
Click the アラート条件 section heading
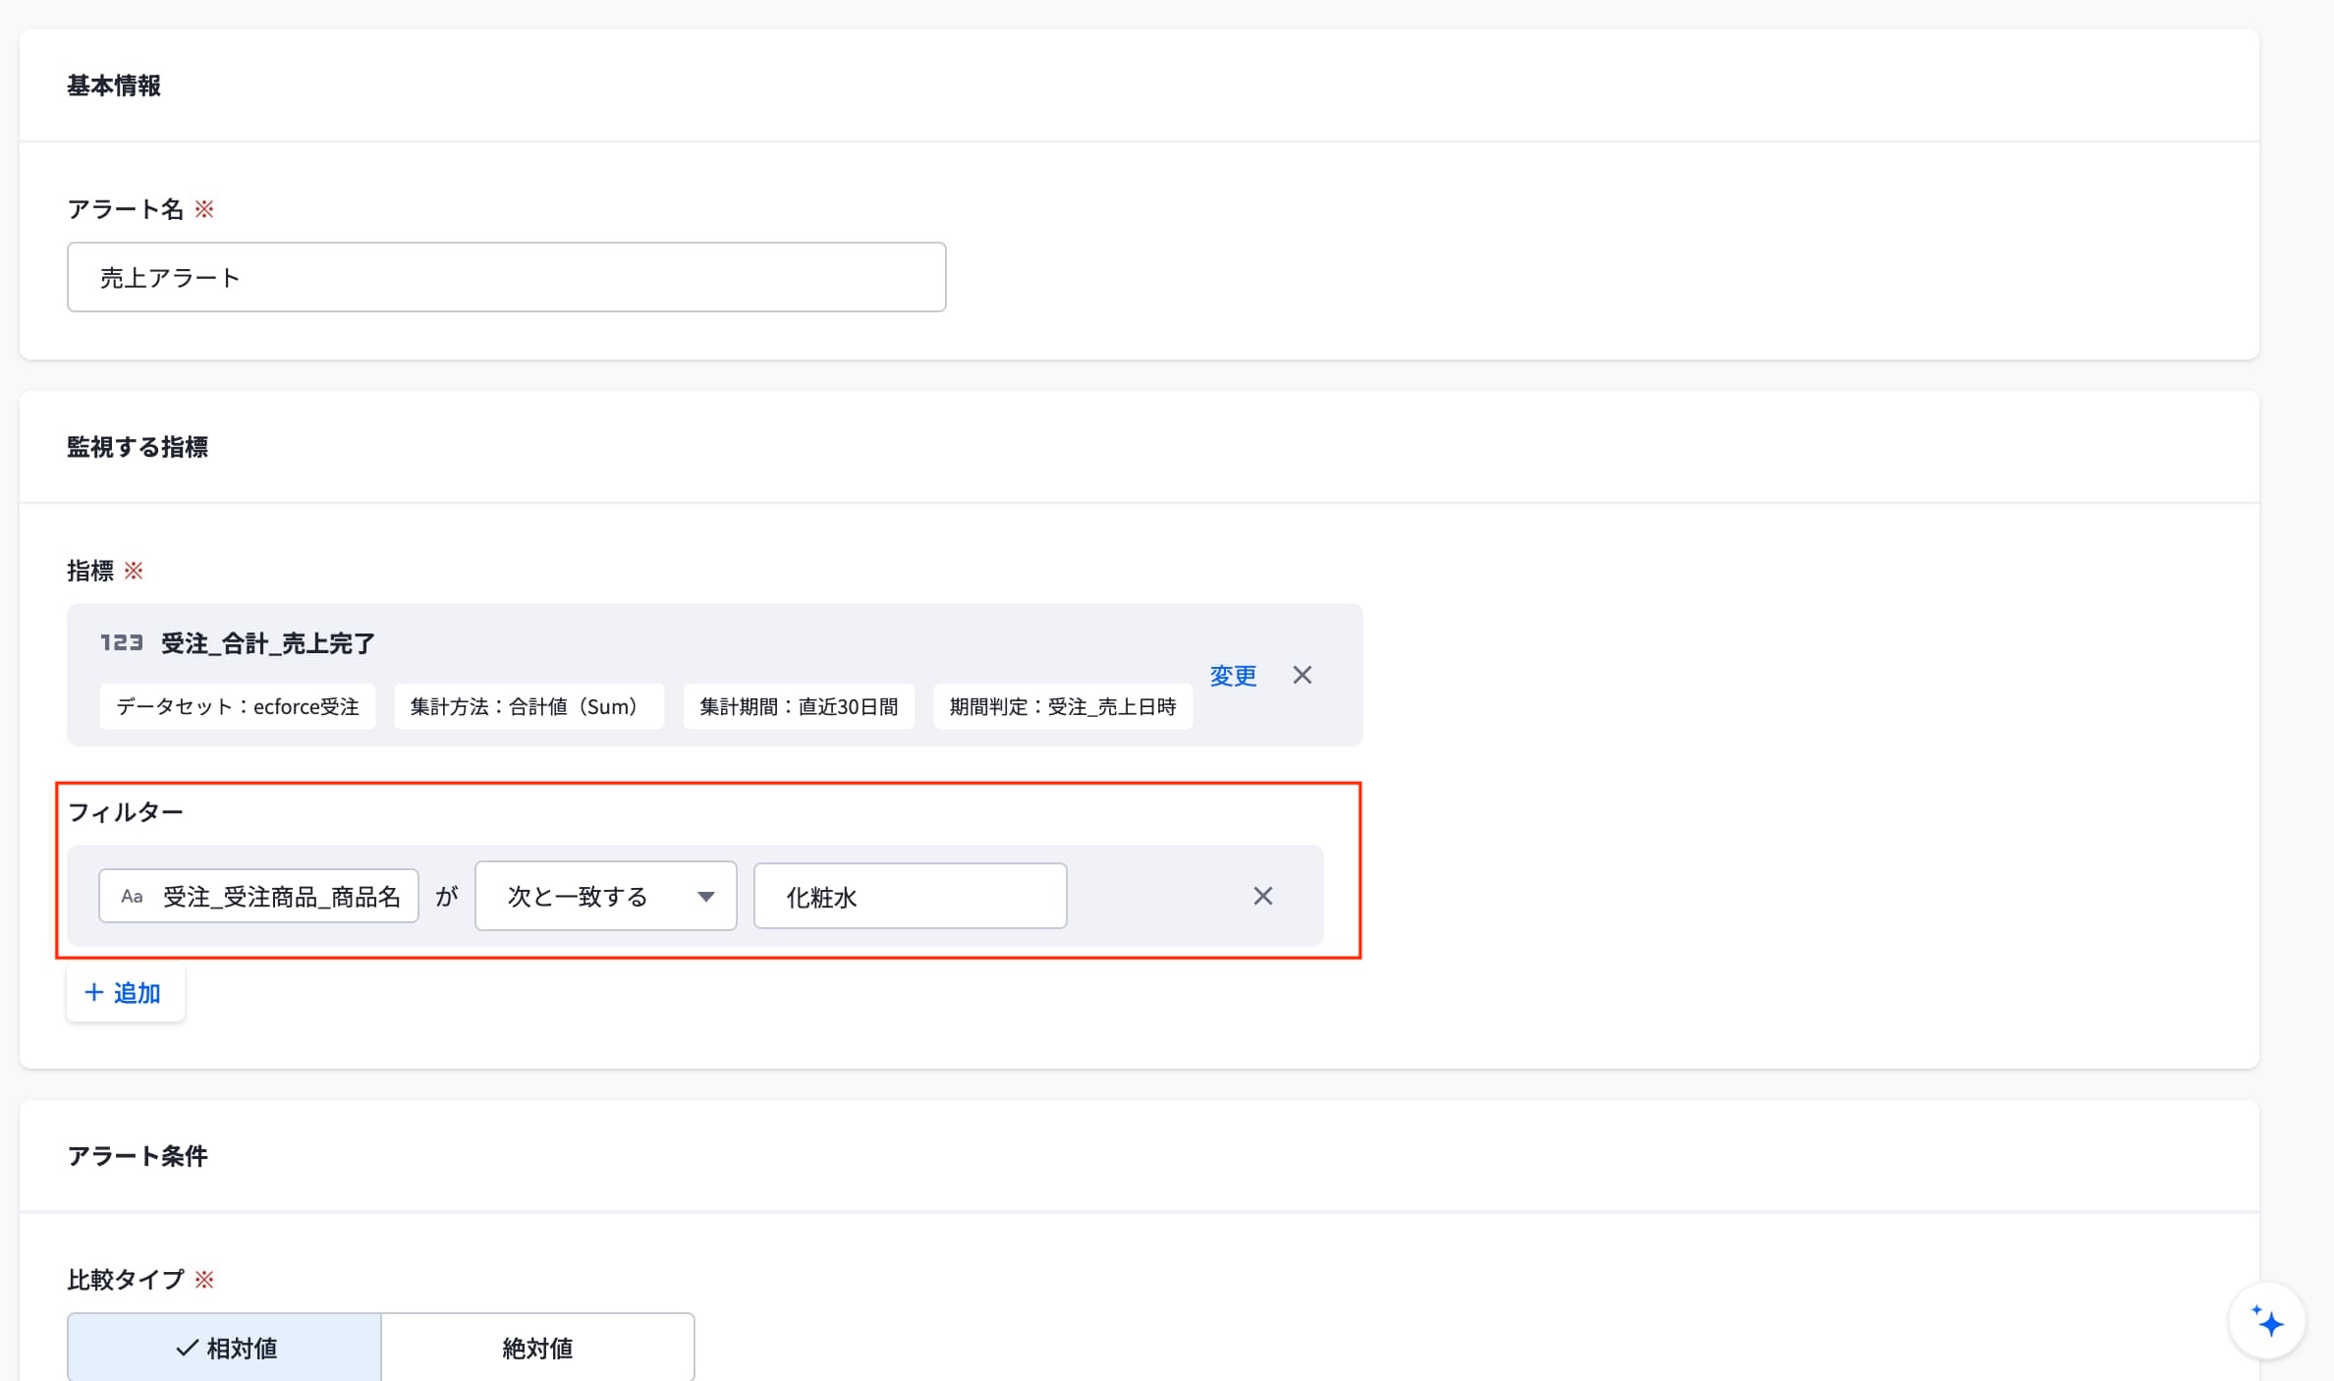(x=138, y=1156)
